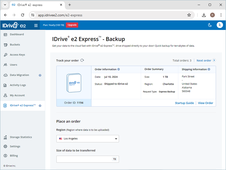This screenshot has width=226, height=170.
Task: Click the IDrive e2 logo
Action: [14, 25]
